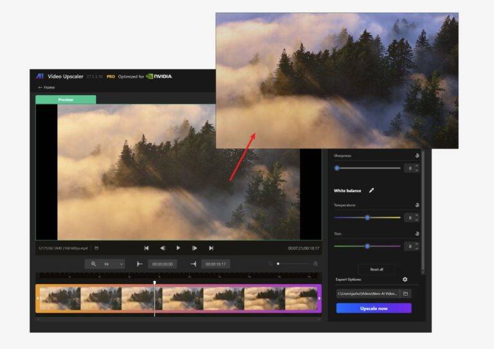Skip to the start of the video

(146, 248)
